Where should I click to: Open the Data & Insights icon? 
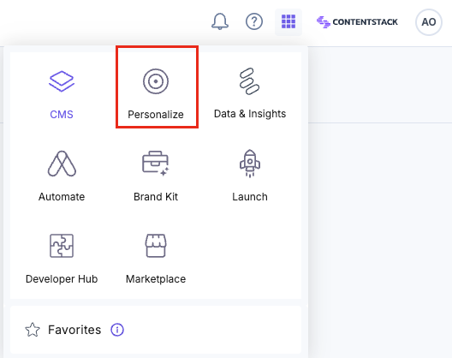click(250, 81)
